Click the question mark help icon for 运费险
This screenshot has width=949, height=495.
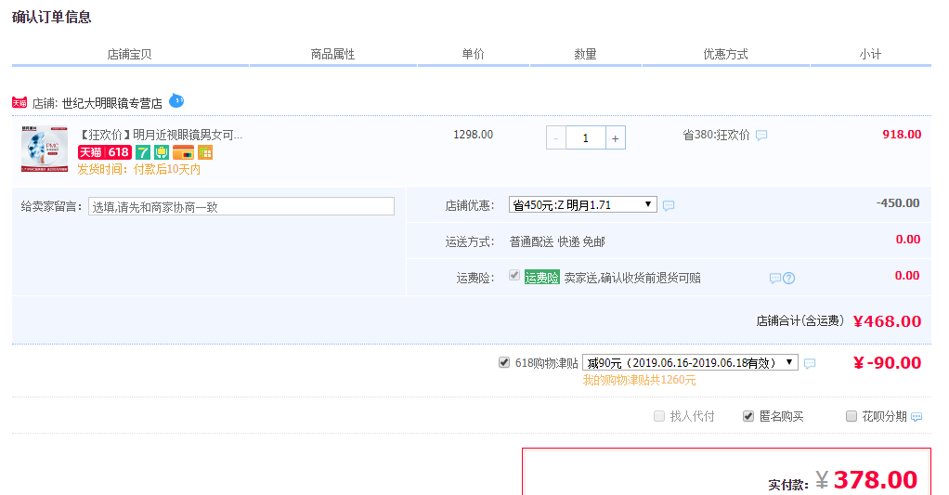tap(788, 279)
